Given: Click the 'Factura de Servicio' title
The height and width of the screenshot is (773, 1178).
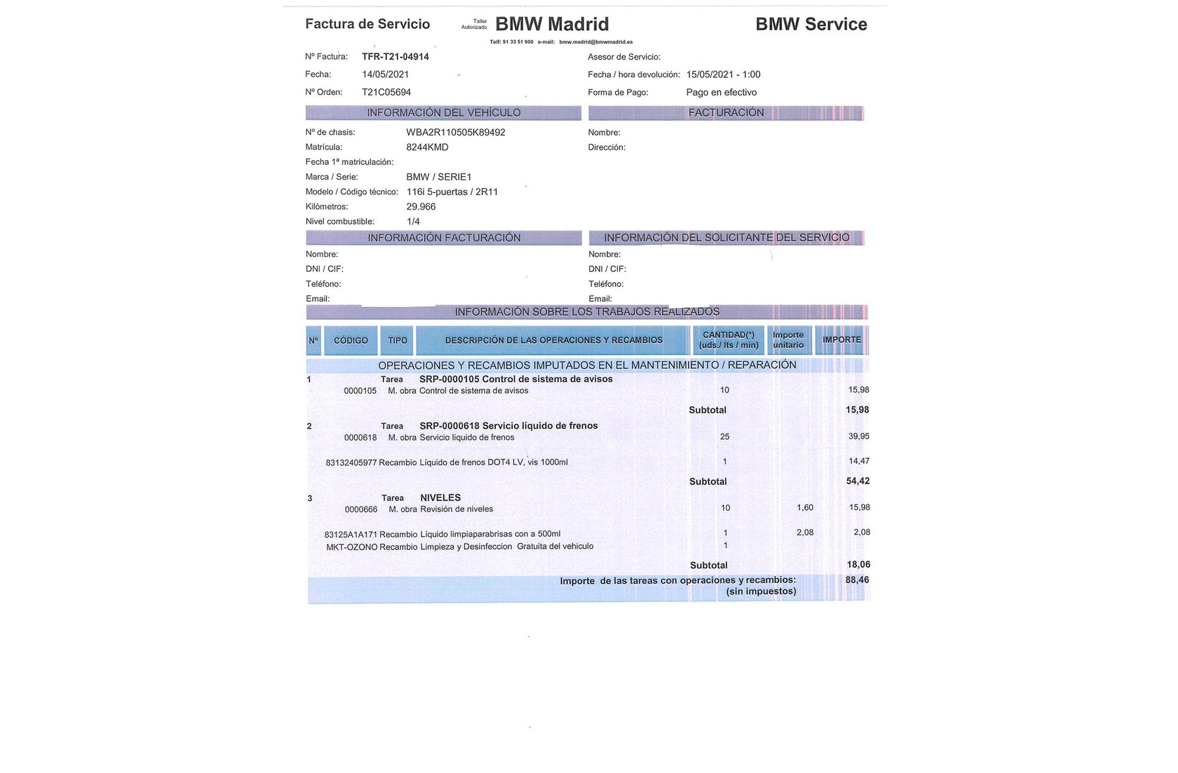Looking at the screenshot, I should (368, 24).
